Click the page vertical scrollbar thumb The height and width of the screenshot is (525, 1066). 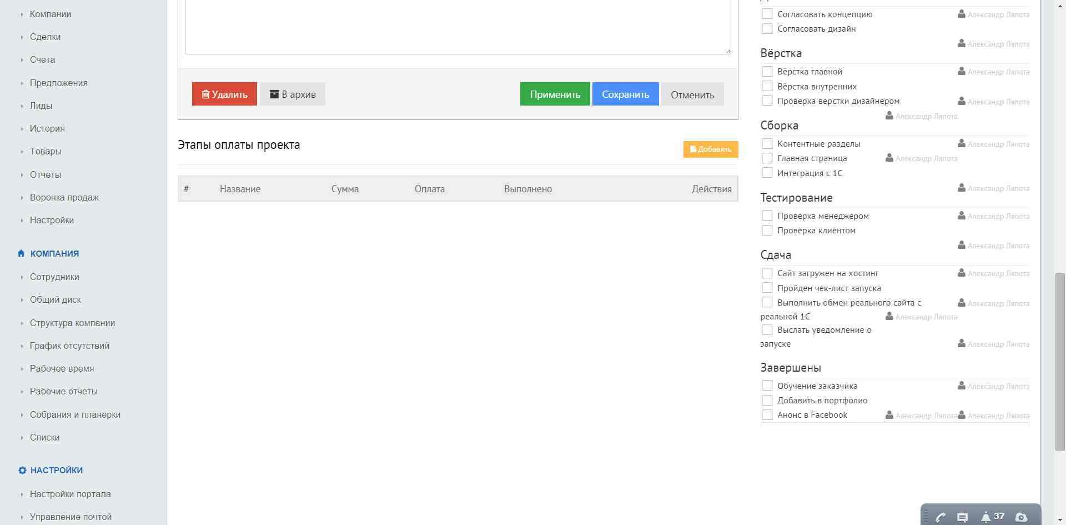pos(1060,362)
